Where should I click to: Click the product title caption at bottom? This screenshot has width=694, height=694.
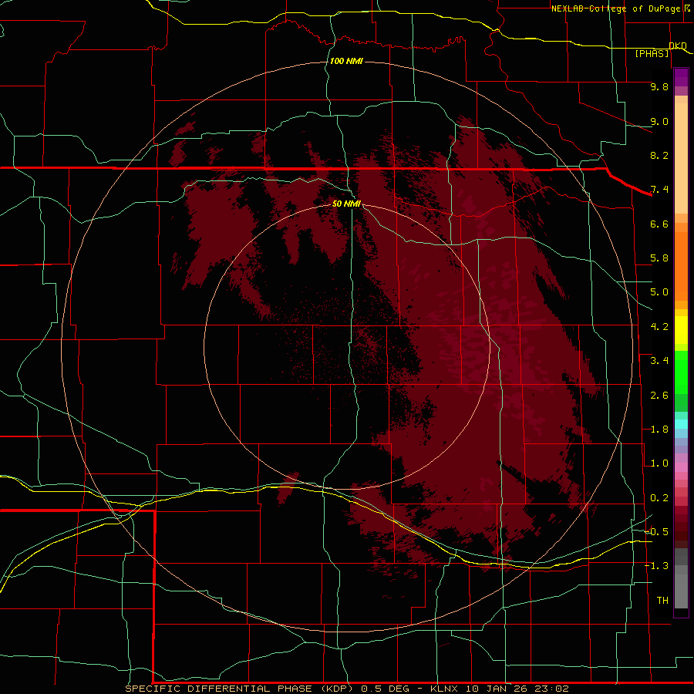[347, 689]
